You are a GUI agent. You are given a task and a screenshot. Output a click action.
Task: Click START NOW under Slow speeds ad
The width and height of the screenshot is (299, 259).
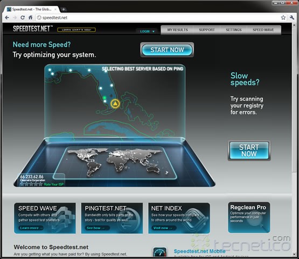click(249, 150)
